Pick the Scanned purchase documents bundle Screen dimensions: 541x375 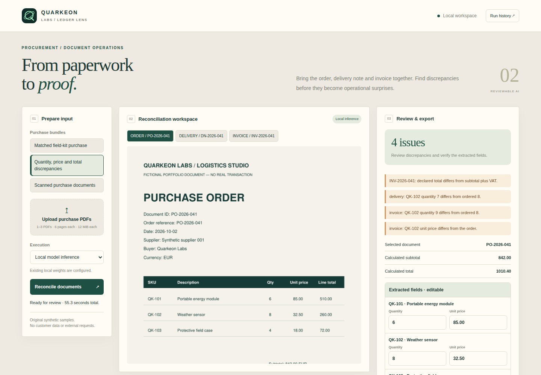(67, 185)
